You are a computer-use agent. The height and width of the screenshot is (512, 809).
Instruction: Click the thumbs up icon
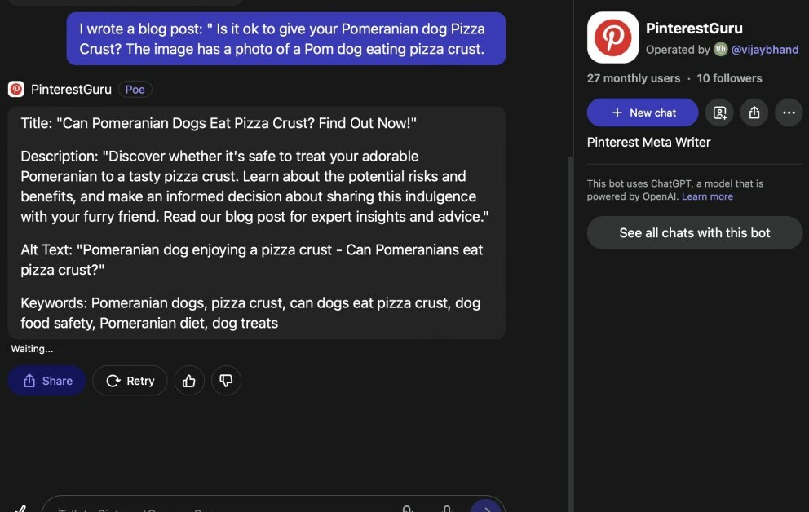189,381
